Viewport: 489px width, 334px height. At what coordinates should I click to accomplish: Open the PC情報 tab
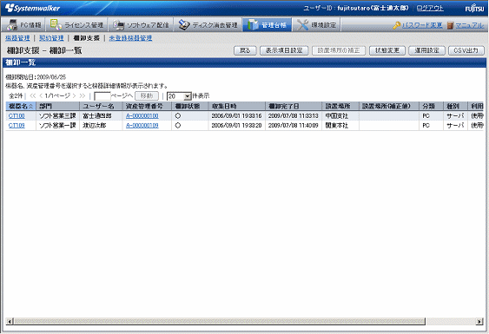pos(23,24)
